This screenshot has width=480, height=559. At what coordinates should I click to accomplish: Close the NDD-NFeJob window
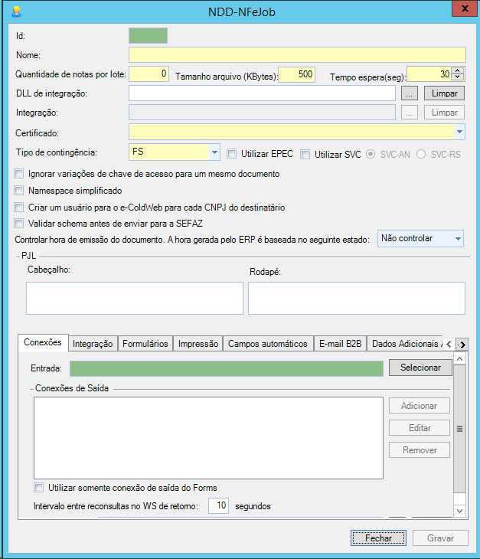coord(465,8)
